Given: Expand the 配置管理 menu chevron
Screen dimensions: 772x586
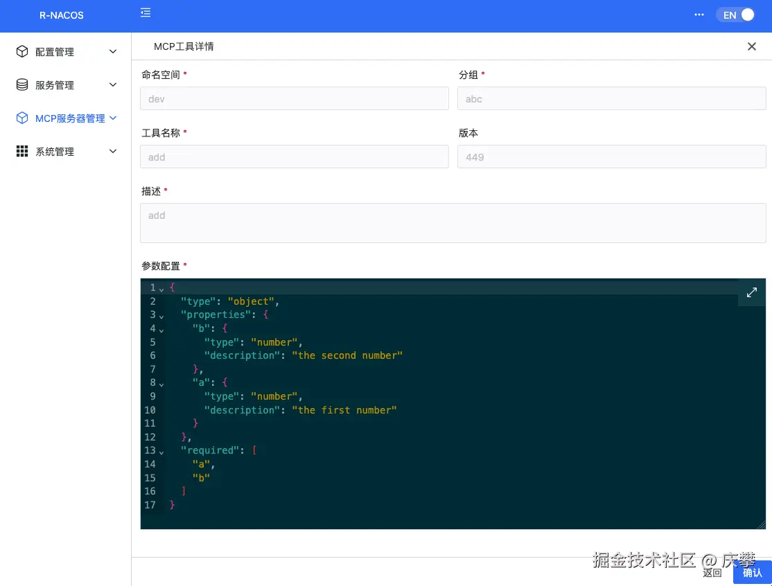Looking at the screenshot, I should click(113, 52).
